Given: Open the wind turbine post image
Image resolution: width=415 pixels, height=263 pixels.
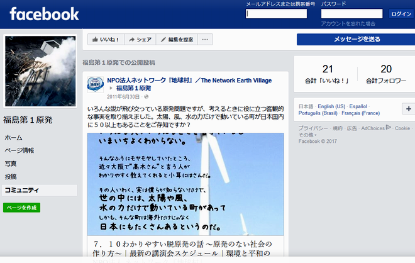Looking at the screenshot, I should pos(185,184).
